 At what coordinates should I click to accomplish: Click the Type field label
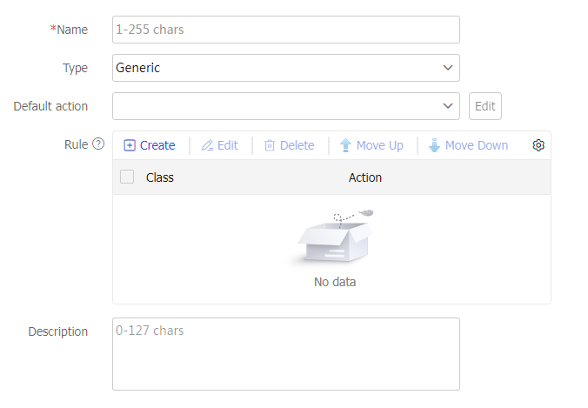75,68
